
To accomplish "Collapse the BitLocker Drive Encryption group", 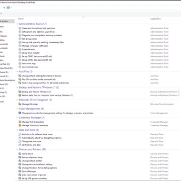I will (18, 100).
